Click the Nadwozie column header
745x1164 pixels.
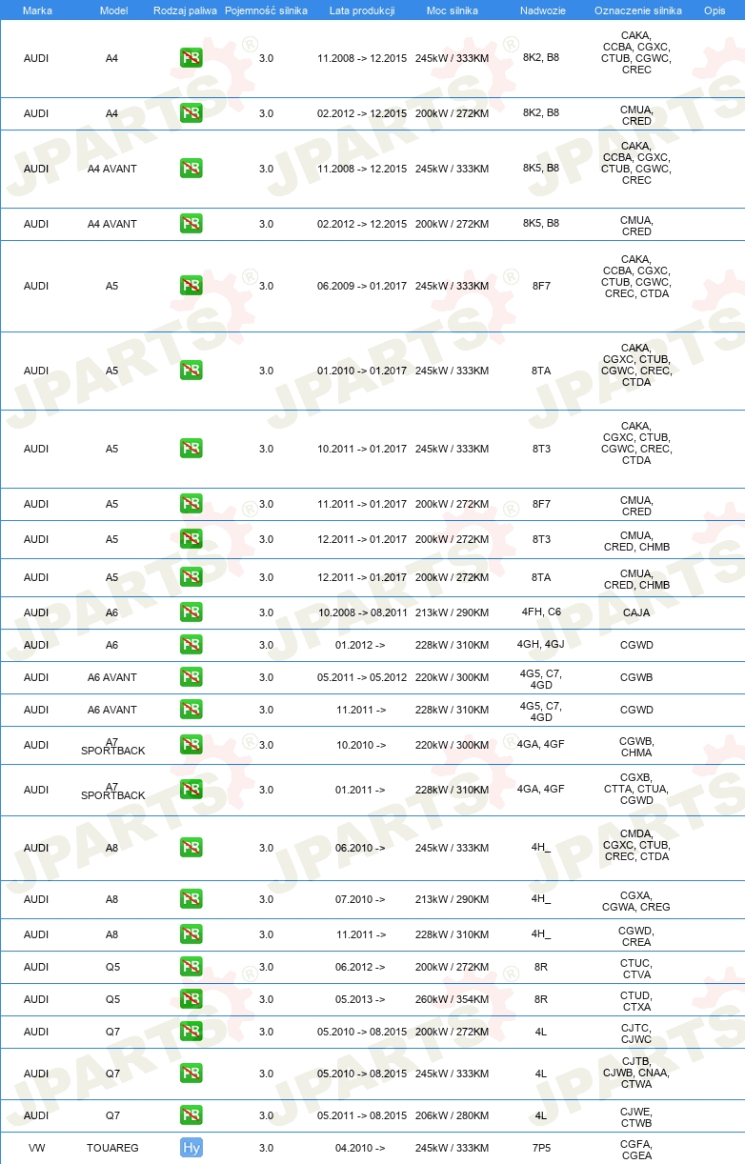tap(541, 10)
